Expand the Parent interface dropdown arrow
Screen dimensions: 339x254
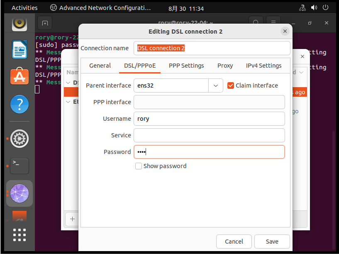coord(215,85)
